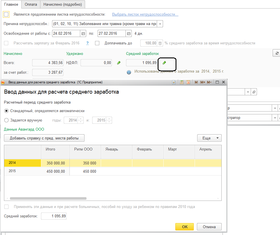Adjust the 2014 year stepper
Viewport: 280px width, 235px height.
pyautogui.click(x=81, y=120)
